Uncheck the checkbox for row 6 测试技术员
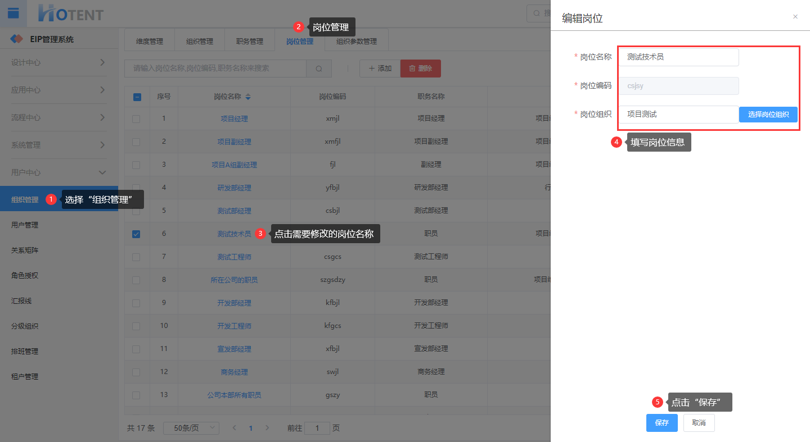810x442 pixels. pos(136,234)
